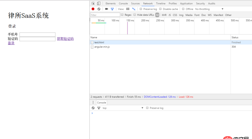Screen dimensions: 252x139
Task: Click the 获取验证码 link
Action: pyautogui.click(x=65, y=39)
